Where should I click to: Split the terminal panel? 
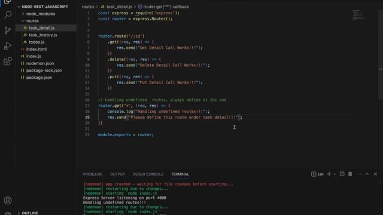tap(342, 174)
